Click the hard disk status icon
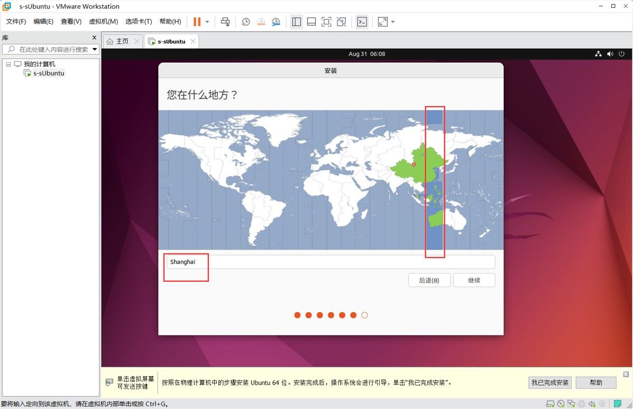This screenshot has height=409, width=633. (x=550, y=404)
